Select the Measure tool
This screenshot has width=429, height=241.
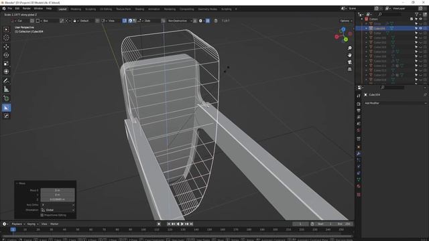point(6,89)
